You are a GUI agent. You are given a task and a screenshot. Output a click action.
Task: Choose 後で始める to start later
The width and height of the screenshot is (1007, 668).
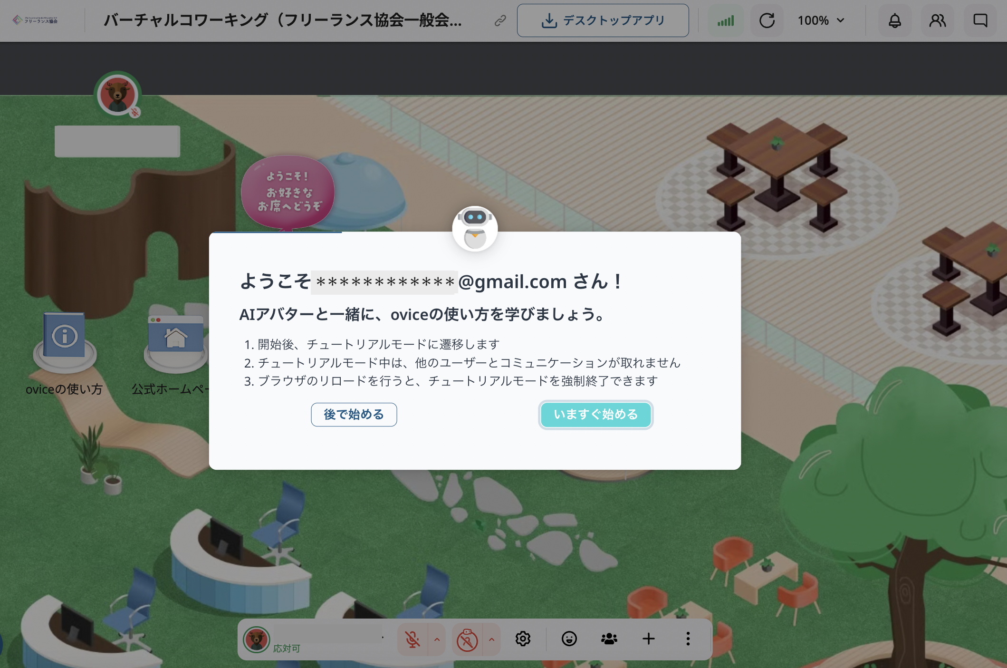(354, 415)
